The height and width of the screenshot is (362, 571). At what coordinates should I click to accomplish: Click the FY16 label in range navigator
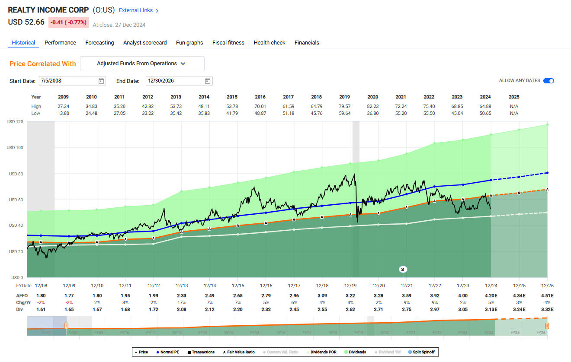click(281, 333)
